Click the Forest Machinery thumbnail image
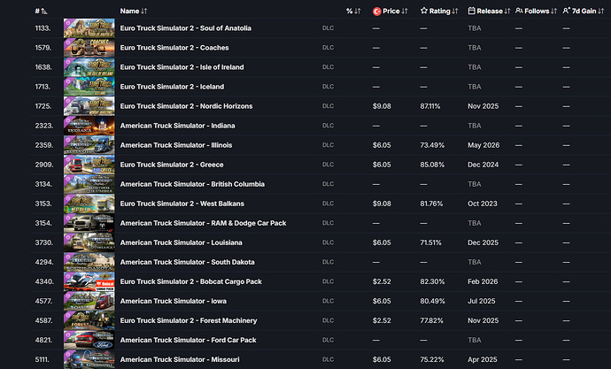The height and width of the screenshot is (369, 611). 89,320
